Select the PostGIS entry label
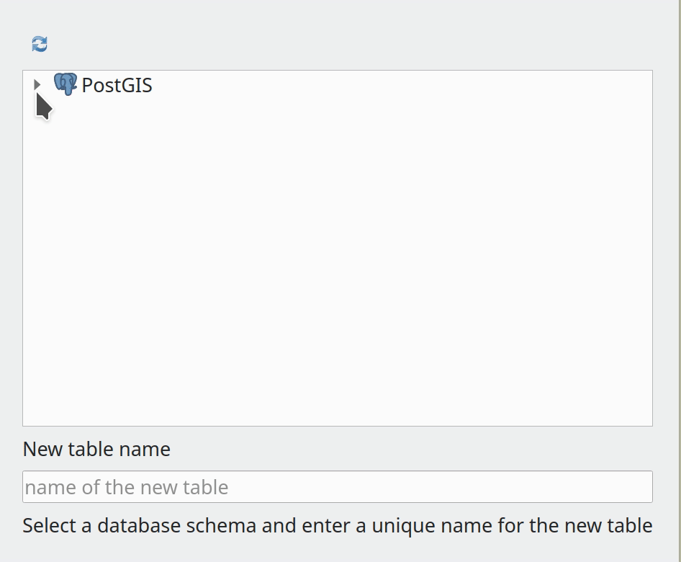The width and height of the screenshot is (681, 562). coord(117,85)
